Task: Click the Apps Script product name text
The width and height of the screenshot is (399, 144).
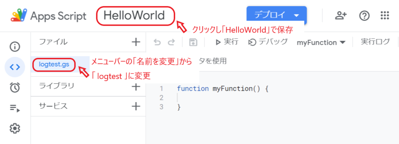Action: pyautogui.click(x=58, y=16)
